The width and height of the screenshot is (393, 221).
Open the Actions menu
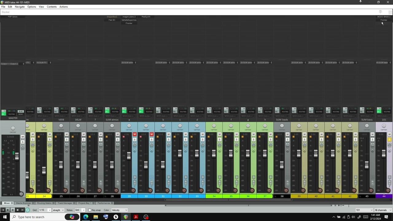coord(64,7)
